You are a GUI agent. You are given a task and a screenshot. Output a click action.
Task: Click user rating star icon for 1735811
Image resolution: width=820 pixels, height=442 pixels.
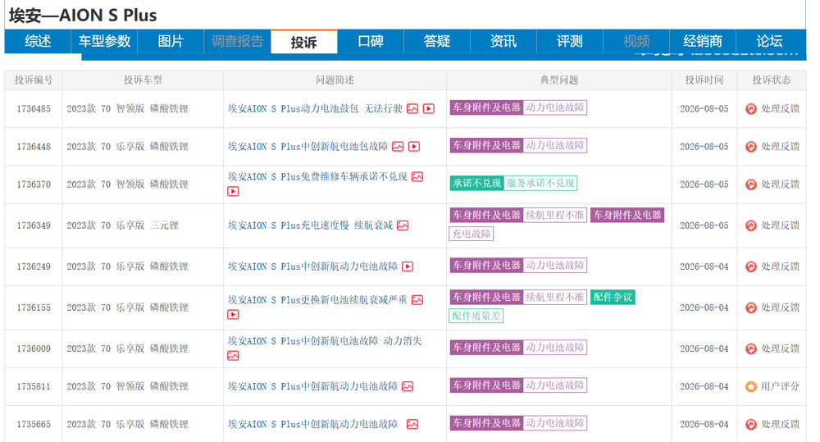[x=751, y=386]
